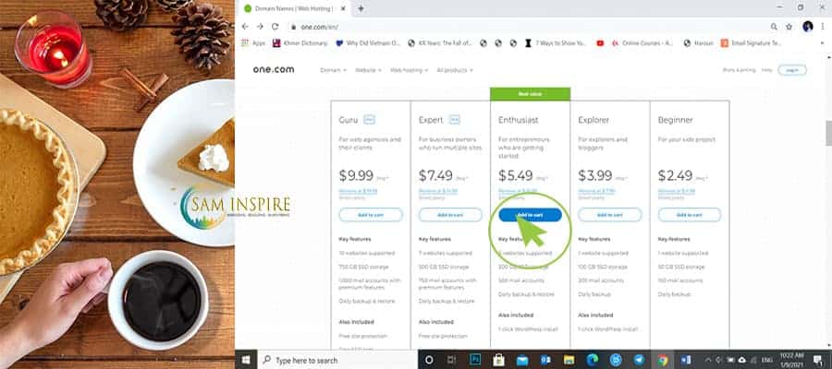This screenshot has height=369, width=832.
Task: Click the Log in button
Action: tap(792, 70)
